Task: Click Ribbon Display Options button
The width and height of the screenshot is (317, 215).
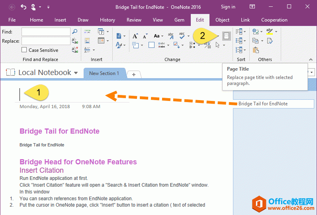Action: [252, 7]
